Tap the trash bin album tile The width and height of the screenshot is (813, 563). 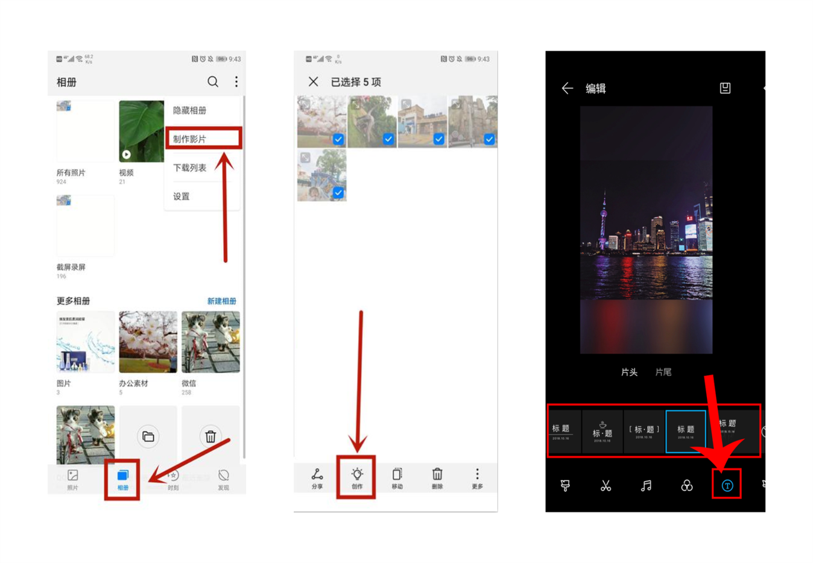coord(210,435)
